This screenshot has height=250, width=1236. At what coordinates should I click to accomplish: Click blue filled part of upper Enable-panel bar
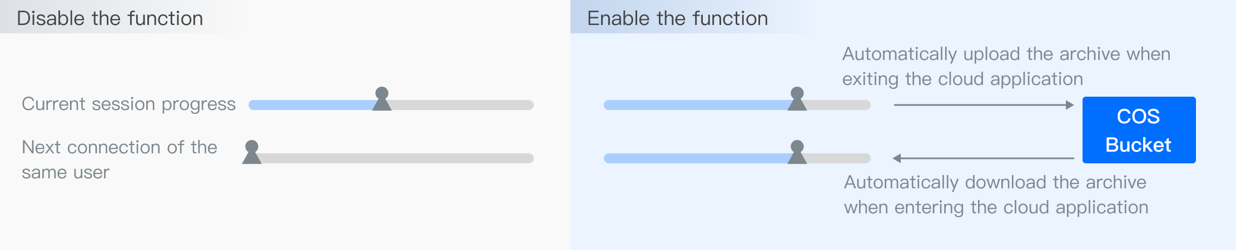pyautogui.click(x=695, y=105)
